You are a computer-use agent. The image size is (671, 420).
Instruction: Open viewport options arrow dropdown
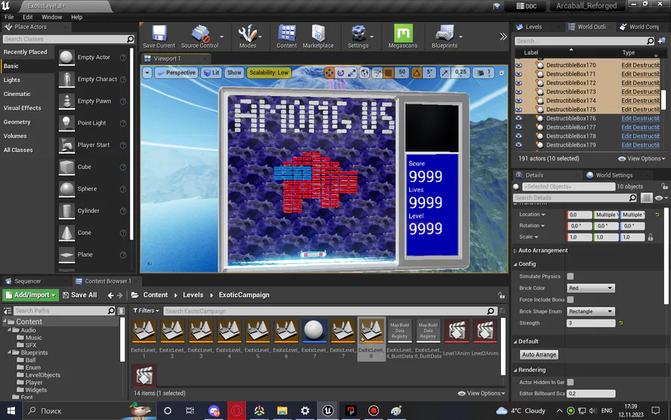[x=147, y=73]
